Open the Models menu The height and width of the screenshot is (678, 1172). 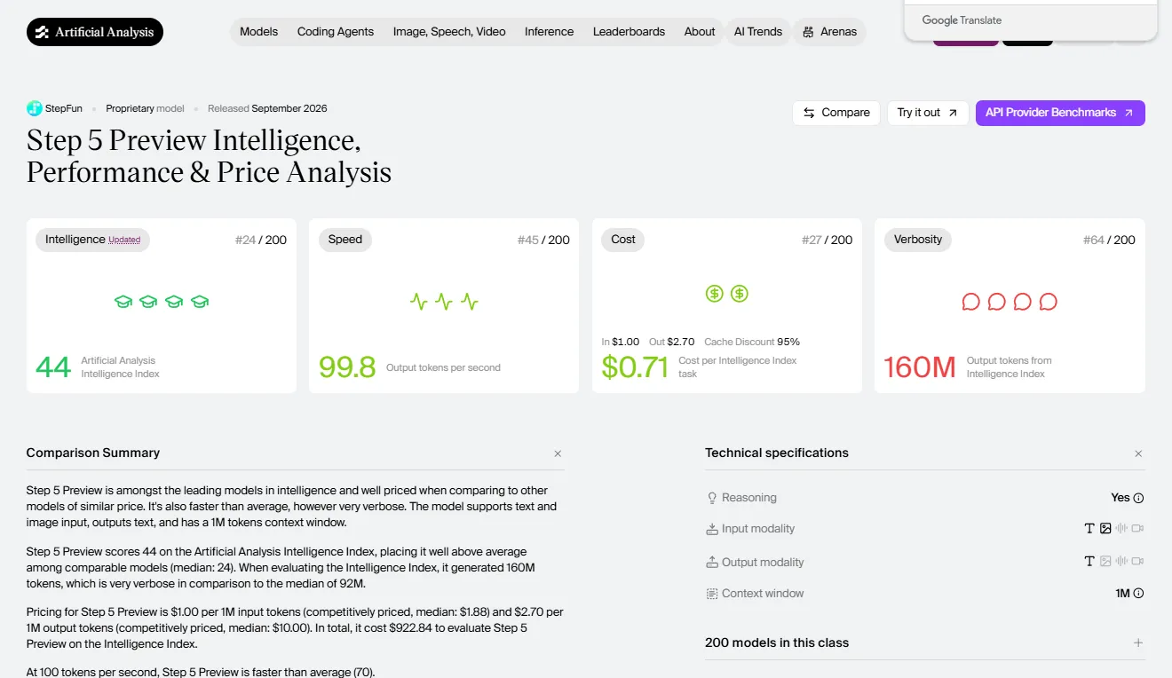point(258,32)
